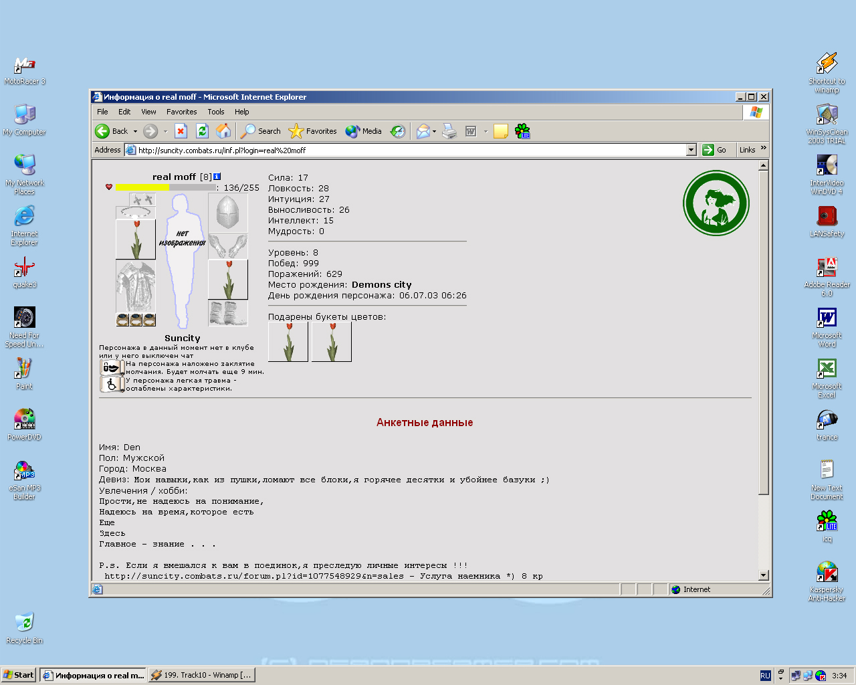
Task: Open the Search pane
Action: point(261,131)
